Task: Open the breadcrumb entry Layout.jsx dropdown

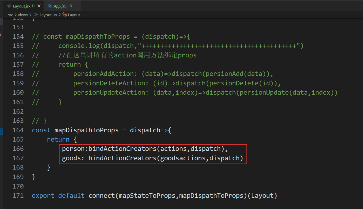Action: (x=48, y=15)
